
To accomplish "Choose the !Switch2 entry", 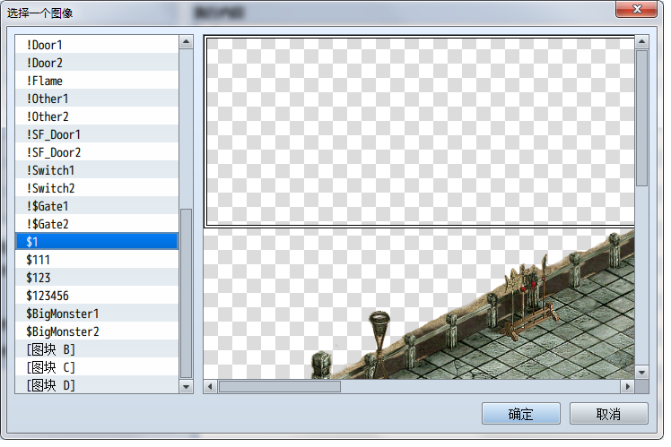I will 97,188.
